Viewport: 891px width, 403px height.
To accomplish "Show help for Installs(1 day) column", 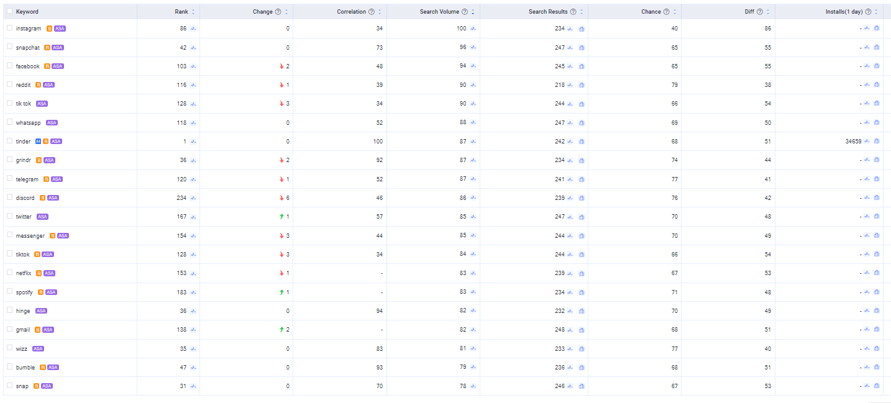I will pos(868,12).
